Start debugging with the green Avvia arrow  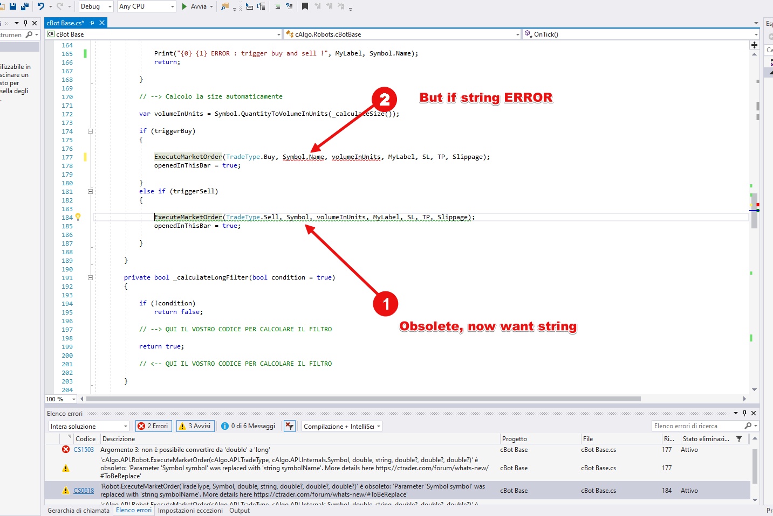coord(184,6)
